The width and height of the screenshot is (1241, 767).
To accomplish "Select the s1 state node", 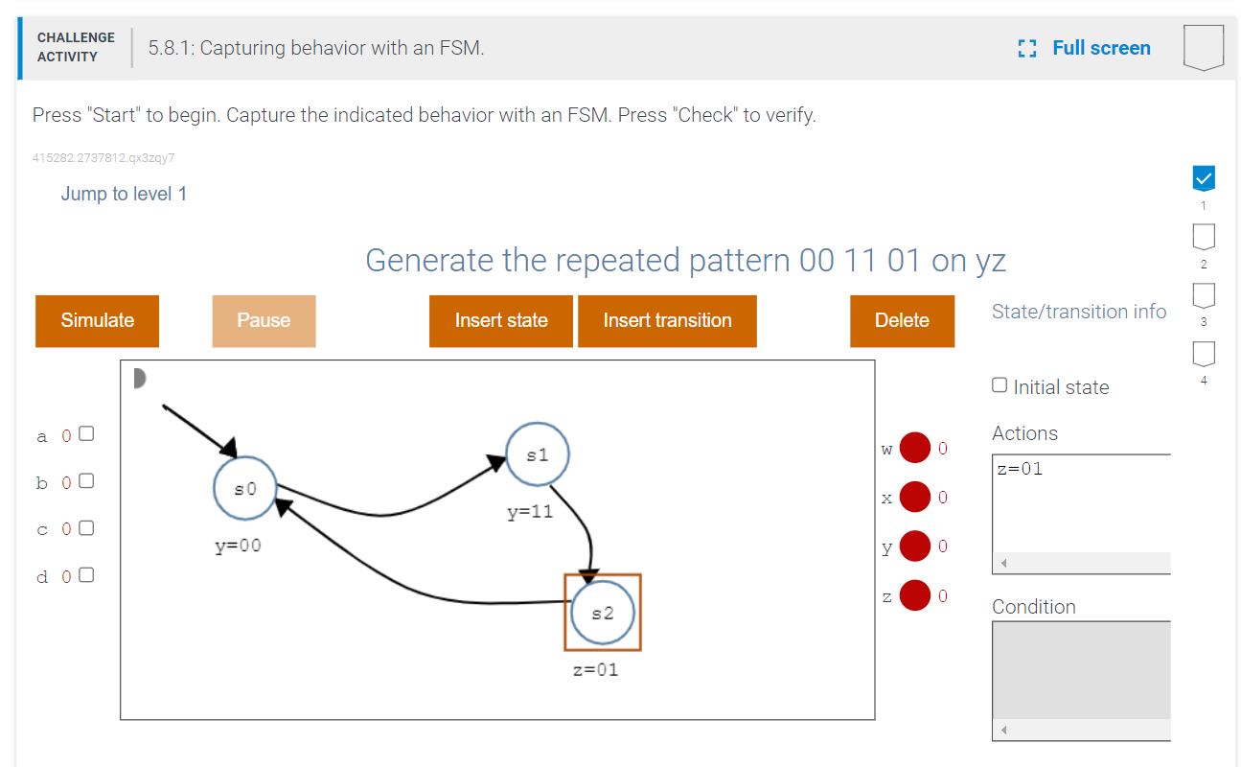I will coord(537,453).
